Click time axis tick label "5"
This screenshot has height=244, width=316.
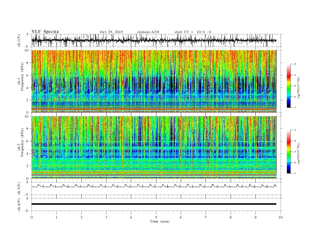click(x=156, y=217)
